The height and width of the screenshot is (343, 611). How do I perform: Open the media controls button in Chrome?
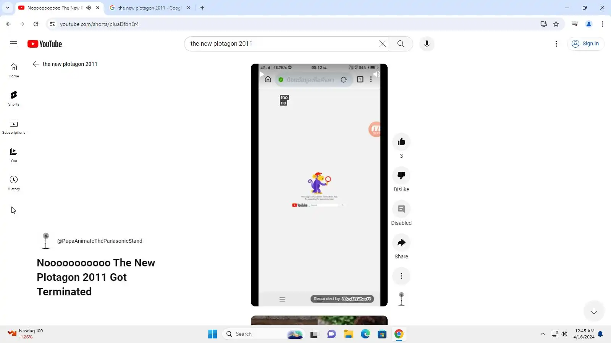pyautogui.click(x=575, y=24)
